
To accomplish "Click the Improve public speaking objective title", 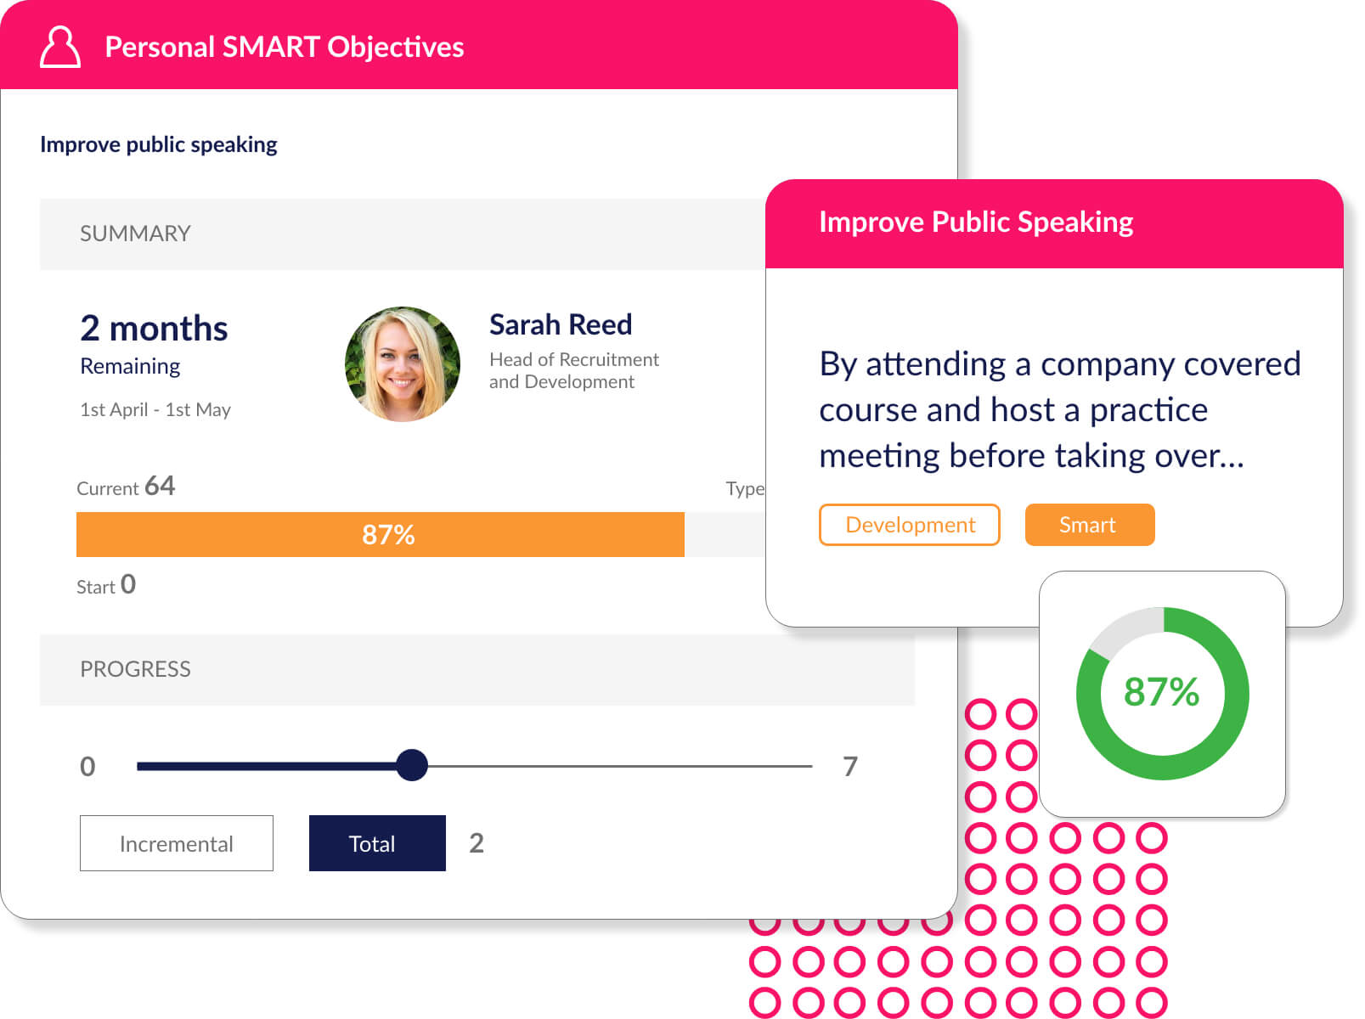I will click(x=159, y=144).
